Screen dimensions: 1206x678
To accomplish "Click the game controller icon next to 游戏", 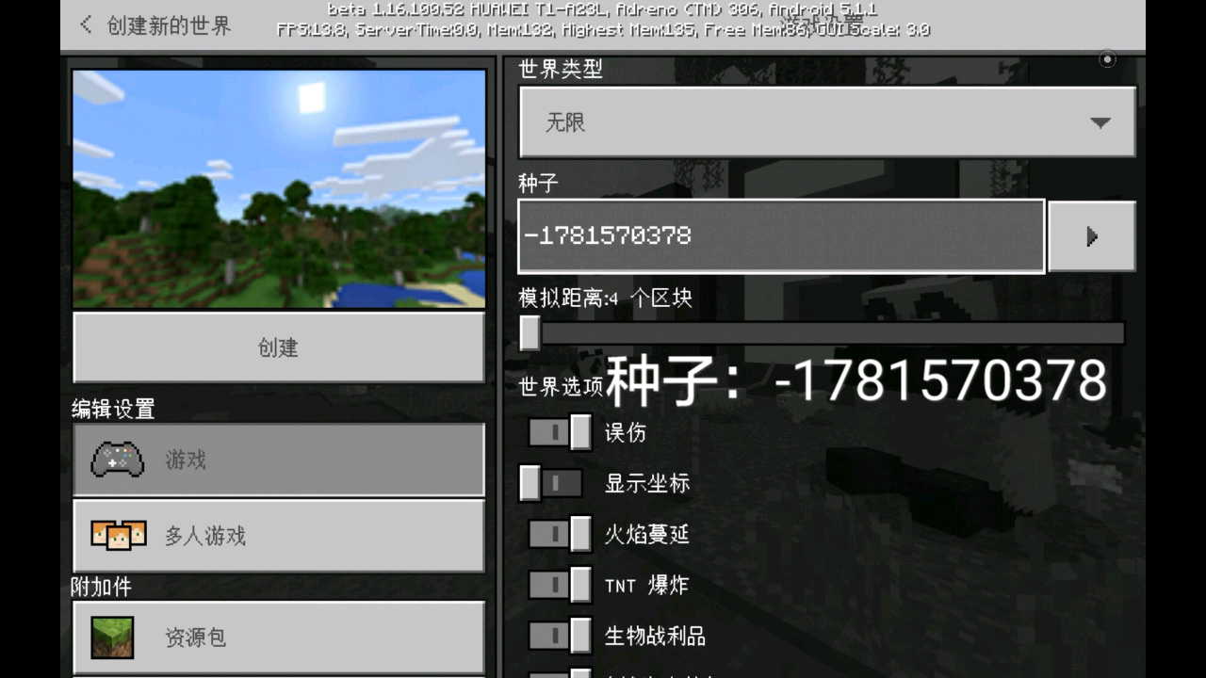I will tap(118, 460).
